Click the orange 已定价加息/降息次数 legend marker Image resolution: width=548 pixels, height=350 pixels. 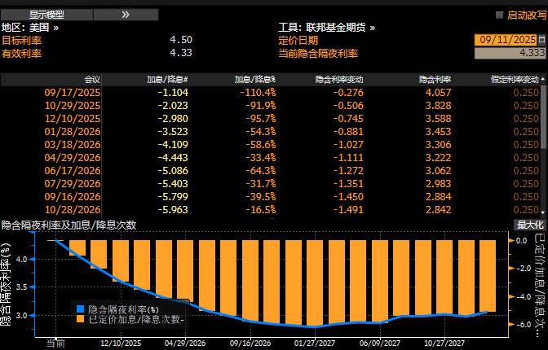point(79,320)
